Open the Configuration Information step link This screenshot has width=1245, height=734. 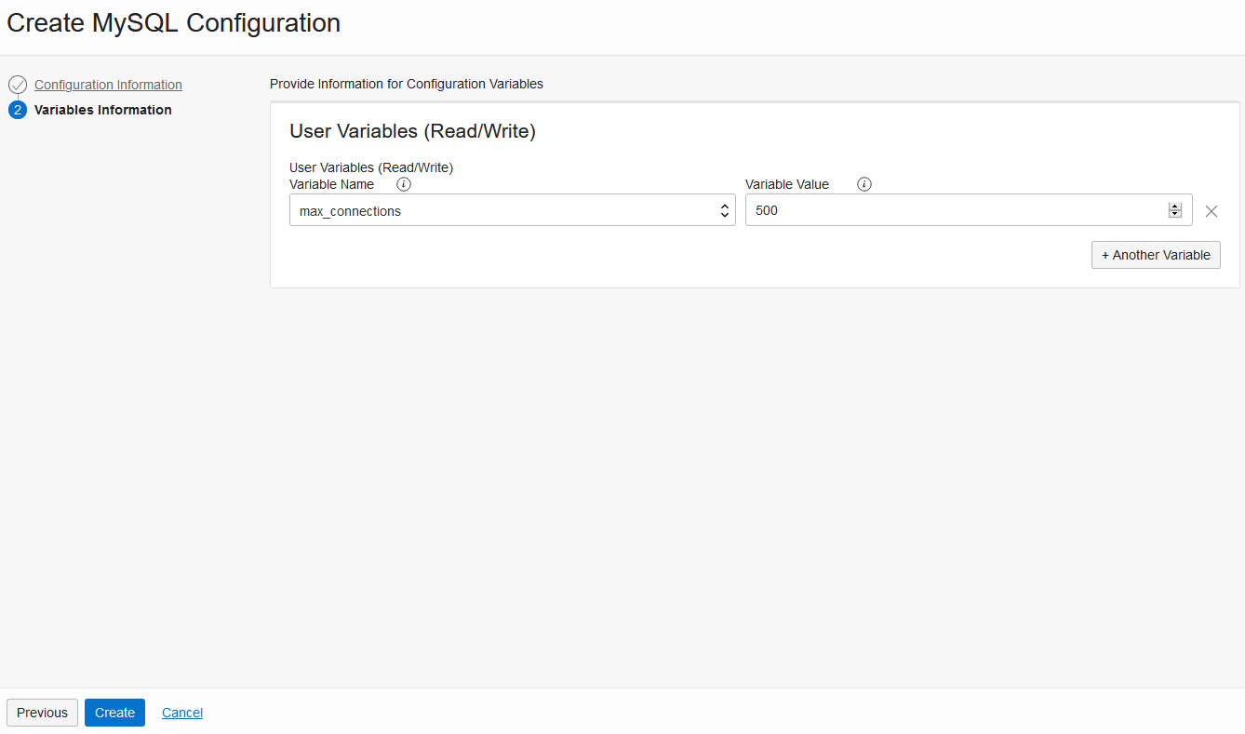pyautogui.click(x=108, y=85)
